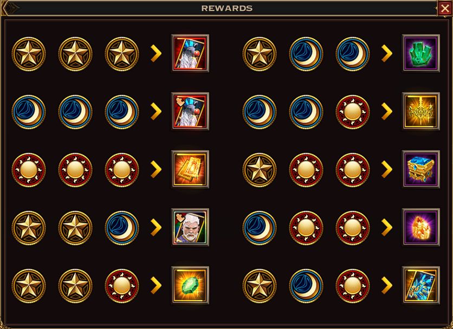The width and height of the screenshot is (453, 329).
Task: Click the arrow before the treasure chest reward
Action: click(x=387, y=170)
